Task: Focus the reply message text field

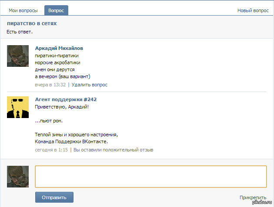Action: click(150, 176)
